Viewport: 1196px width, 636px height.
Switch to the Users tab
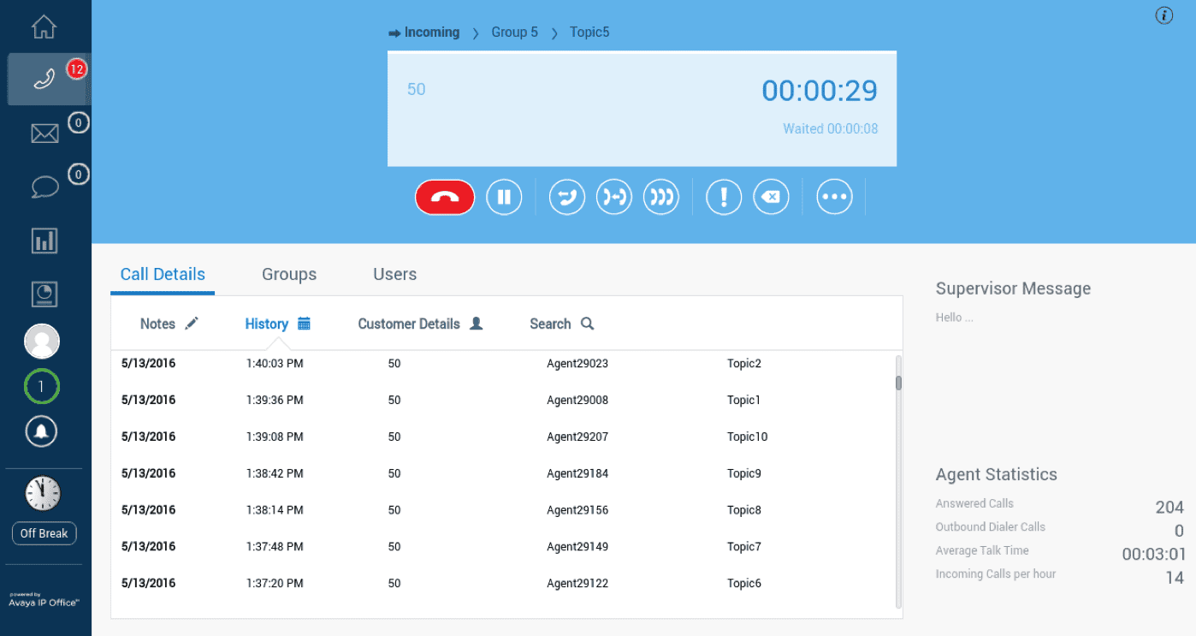pyautogui.click(x=394, y=274)
